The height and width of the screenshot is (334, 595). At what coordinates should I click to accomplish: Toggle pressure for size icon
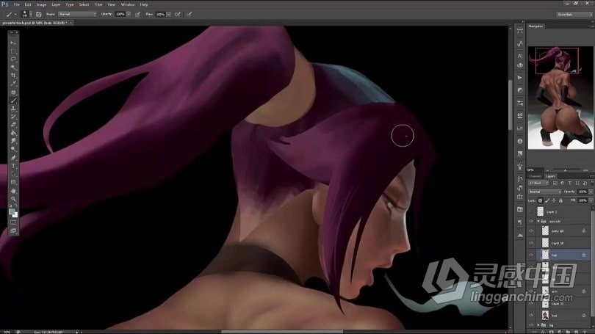(190, 15)
